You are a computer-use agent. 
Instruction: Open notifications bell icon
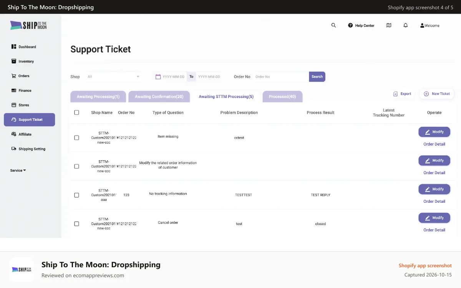pos(406,25)
